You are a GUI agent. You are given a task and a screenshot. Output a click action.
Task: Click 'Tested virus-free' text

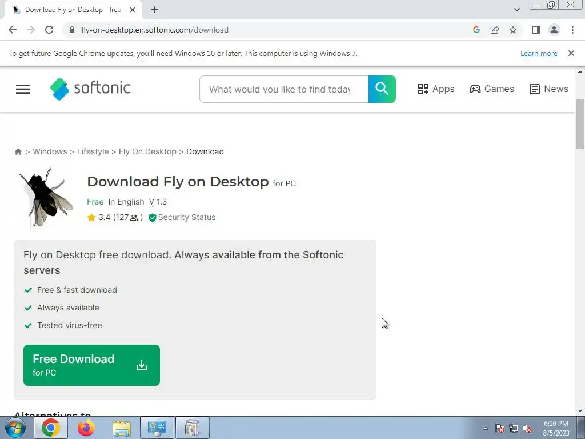(69, 325)
